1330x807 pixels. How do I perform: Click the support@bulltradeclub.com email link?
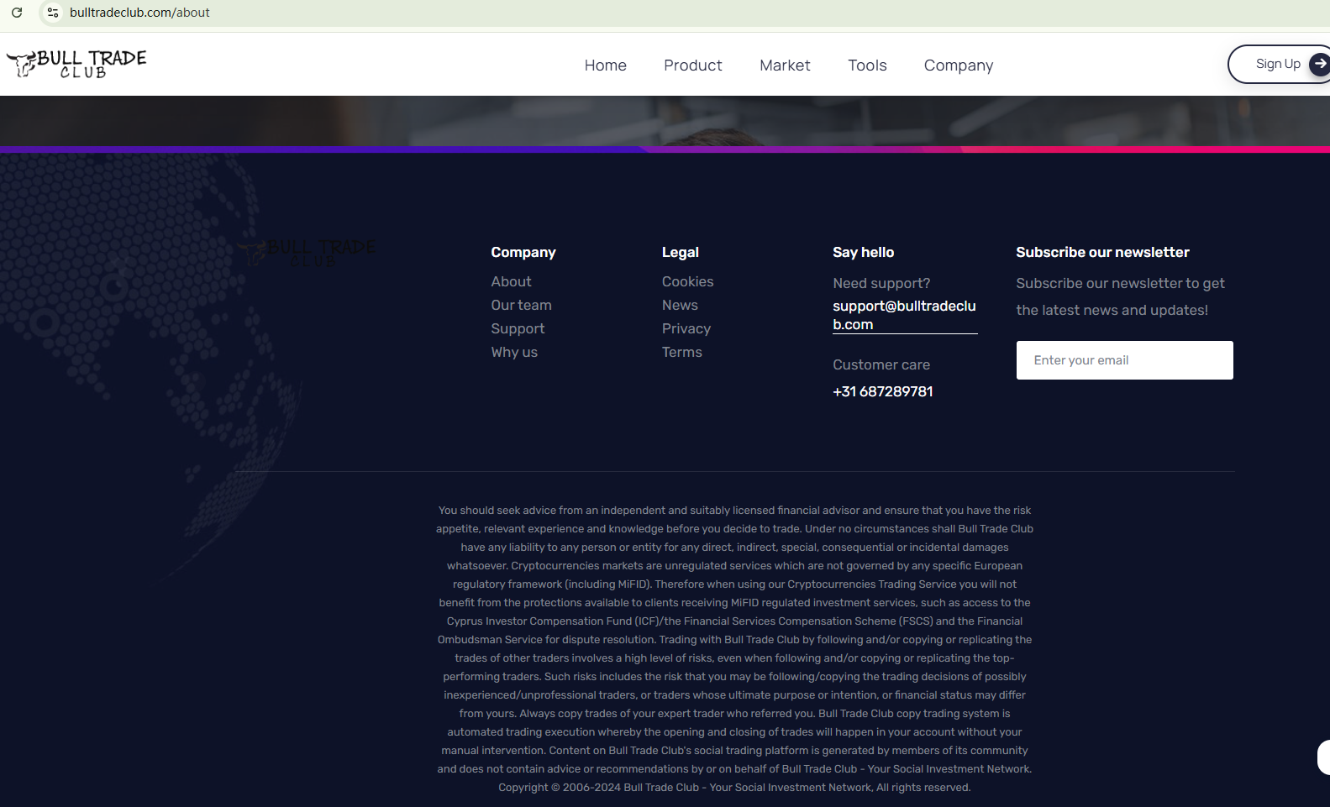click(x=905, y=315)
